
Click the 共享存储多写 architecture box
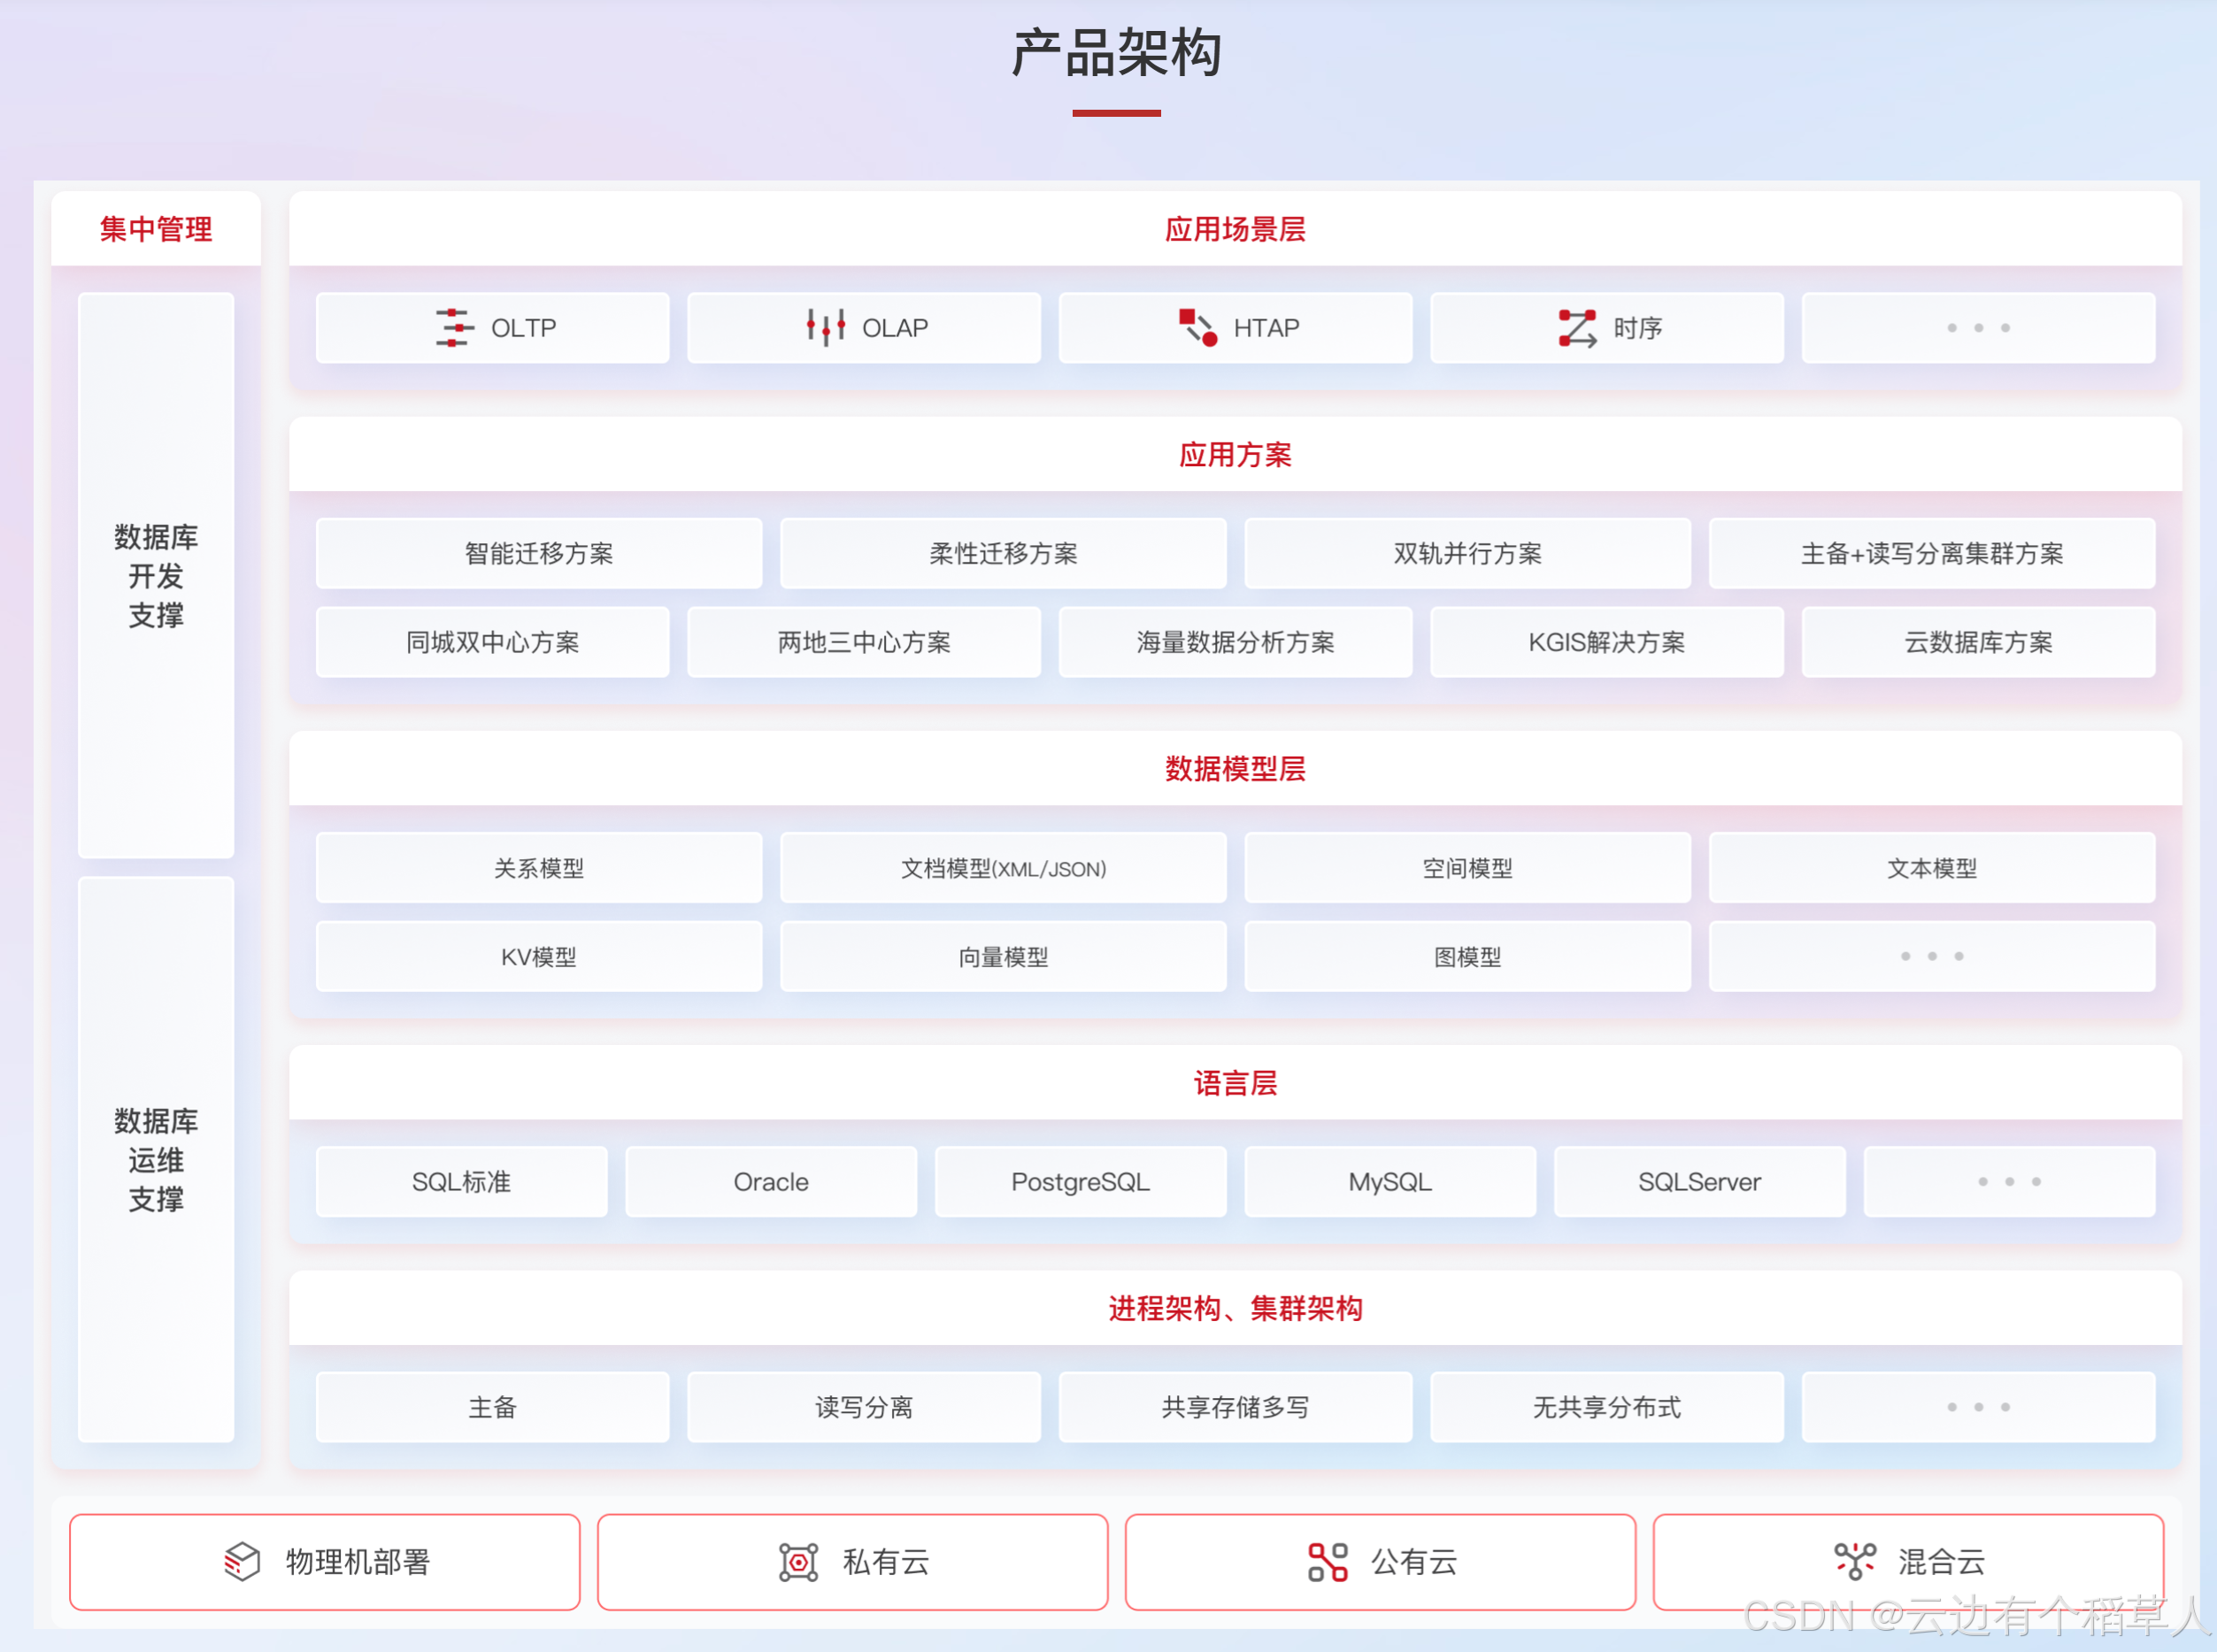click(x=1234, y=1407)
